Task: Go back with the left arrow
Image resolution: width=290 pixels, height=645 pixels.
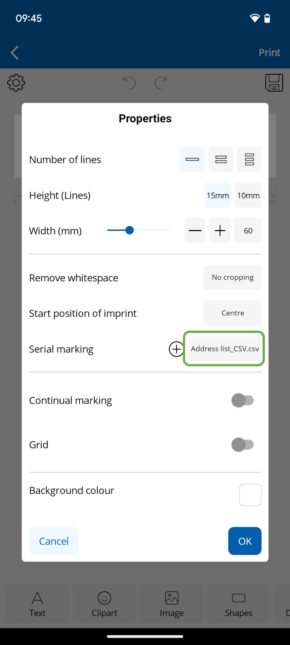Action: [15, 53]
